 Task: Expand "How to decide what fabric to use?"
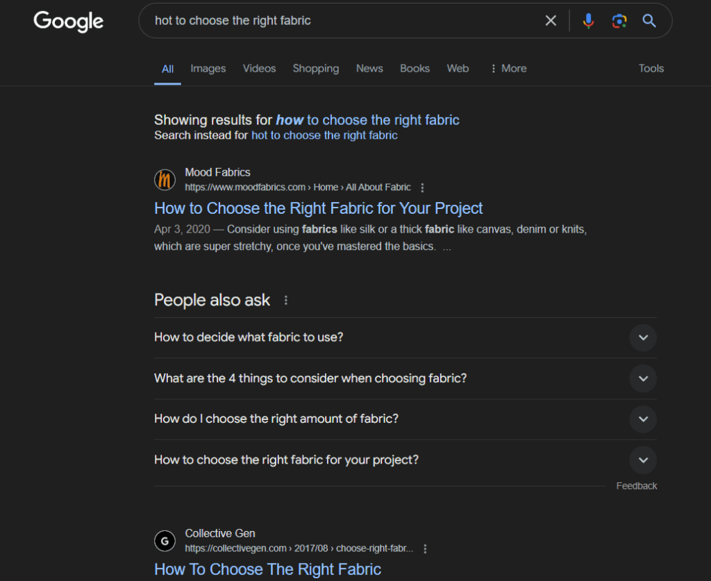pyautogui.click(x=642, y=338)
